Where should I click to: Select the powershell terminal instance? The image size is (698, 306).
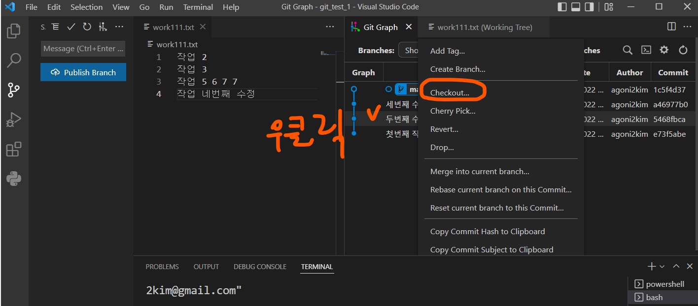[663, 284]
